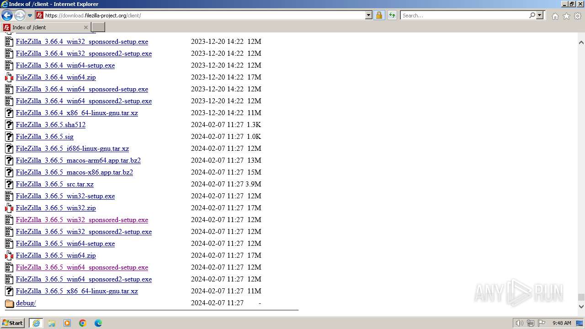Download FileZilla_3.66.4_win64.zip

(56, 77)
